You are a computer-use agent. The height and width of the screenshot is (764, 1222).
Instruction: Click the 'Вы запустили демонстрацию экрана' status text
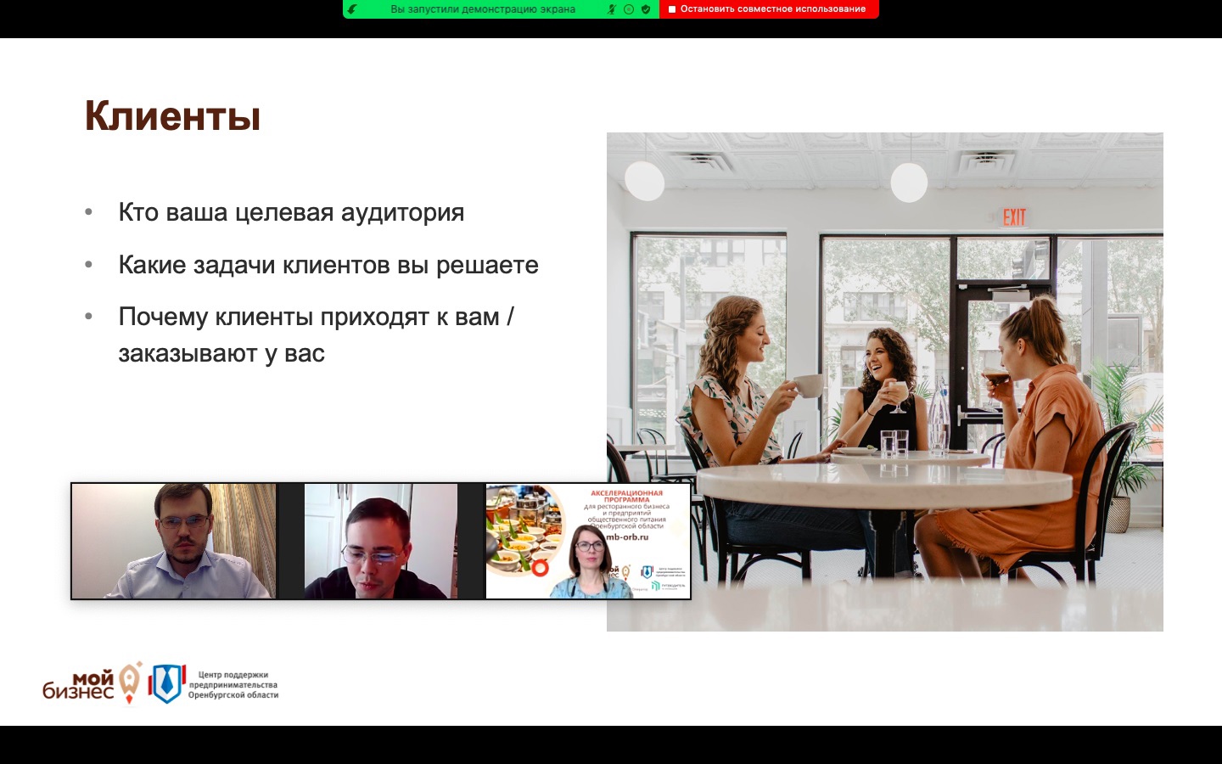point(482,9)
